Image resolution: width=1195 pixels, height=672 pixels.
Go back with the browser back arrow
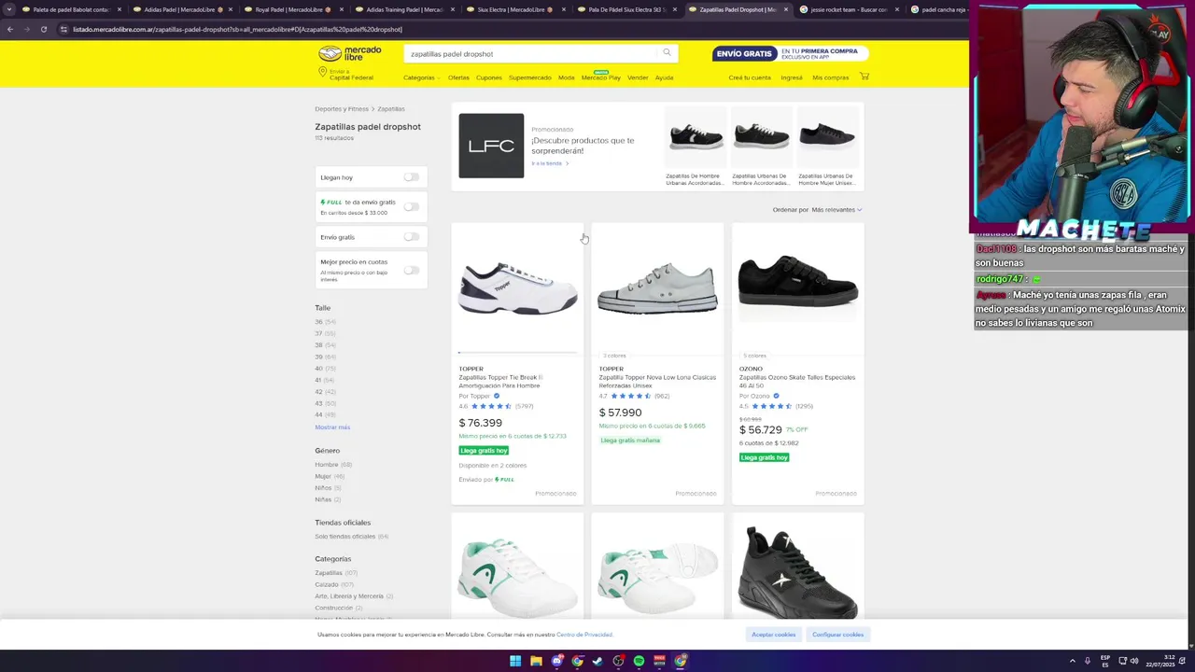[x=9, y=29]
